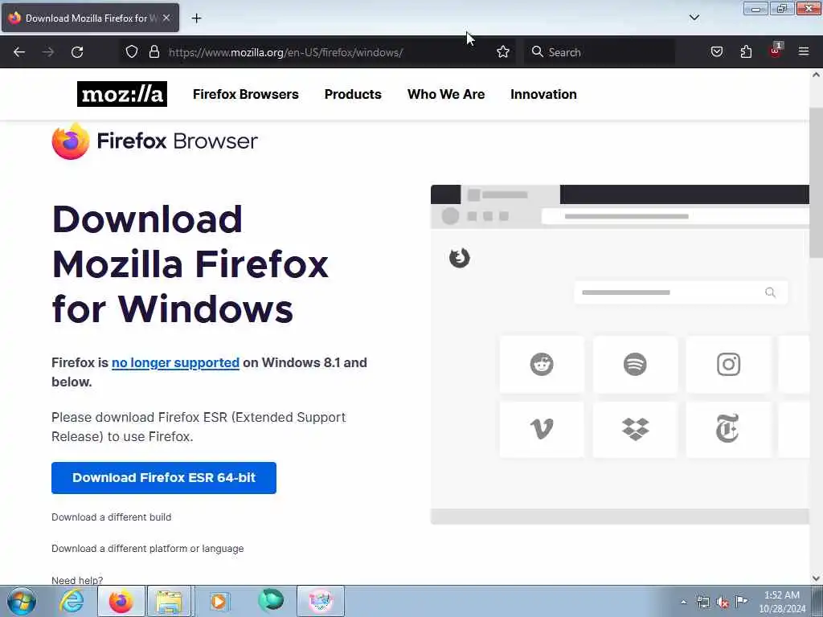Show hidden tray icons arrow
823x617 pixels.
(683, 602)
